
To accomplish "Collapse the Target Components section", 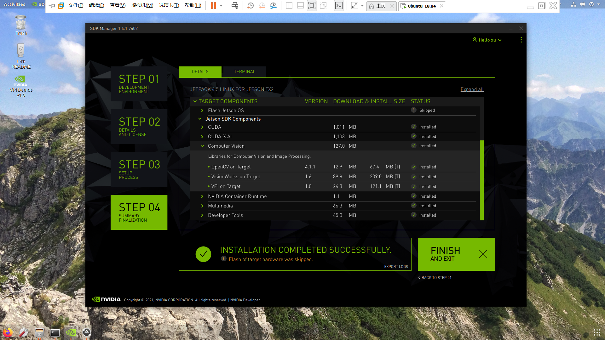I will click(195, 101).
